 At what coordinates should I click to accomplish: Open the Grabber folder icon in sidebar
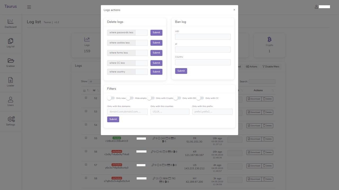pyautogui.click(x=11, y=60)
